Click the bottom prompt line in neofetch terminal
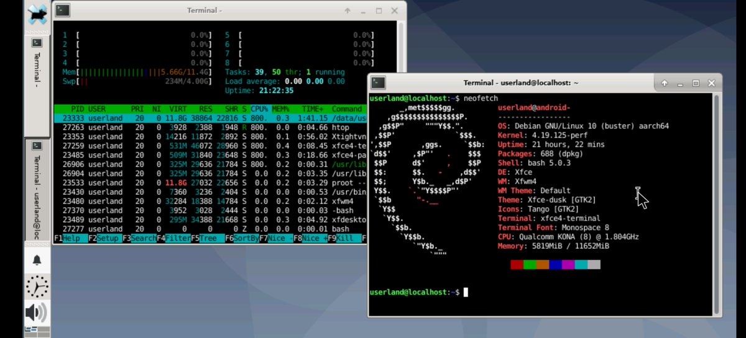The image size is (746, 338). 418,292
